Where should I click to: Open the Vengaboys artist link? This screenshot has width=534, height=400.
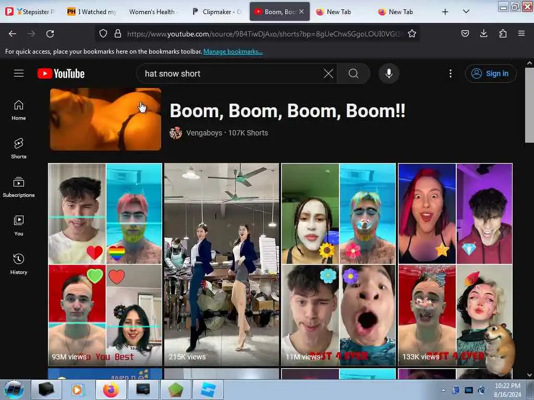coord(204,133)
